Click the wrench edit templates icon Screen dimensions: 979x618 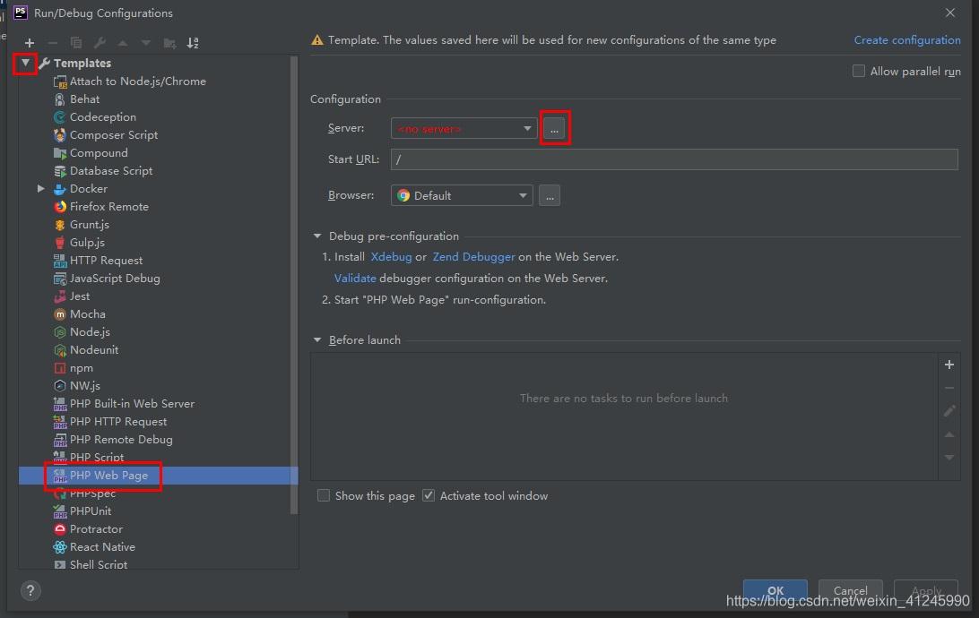coord(100,43)
